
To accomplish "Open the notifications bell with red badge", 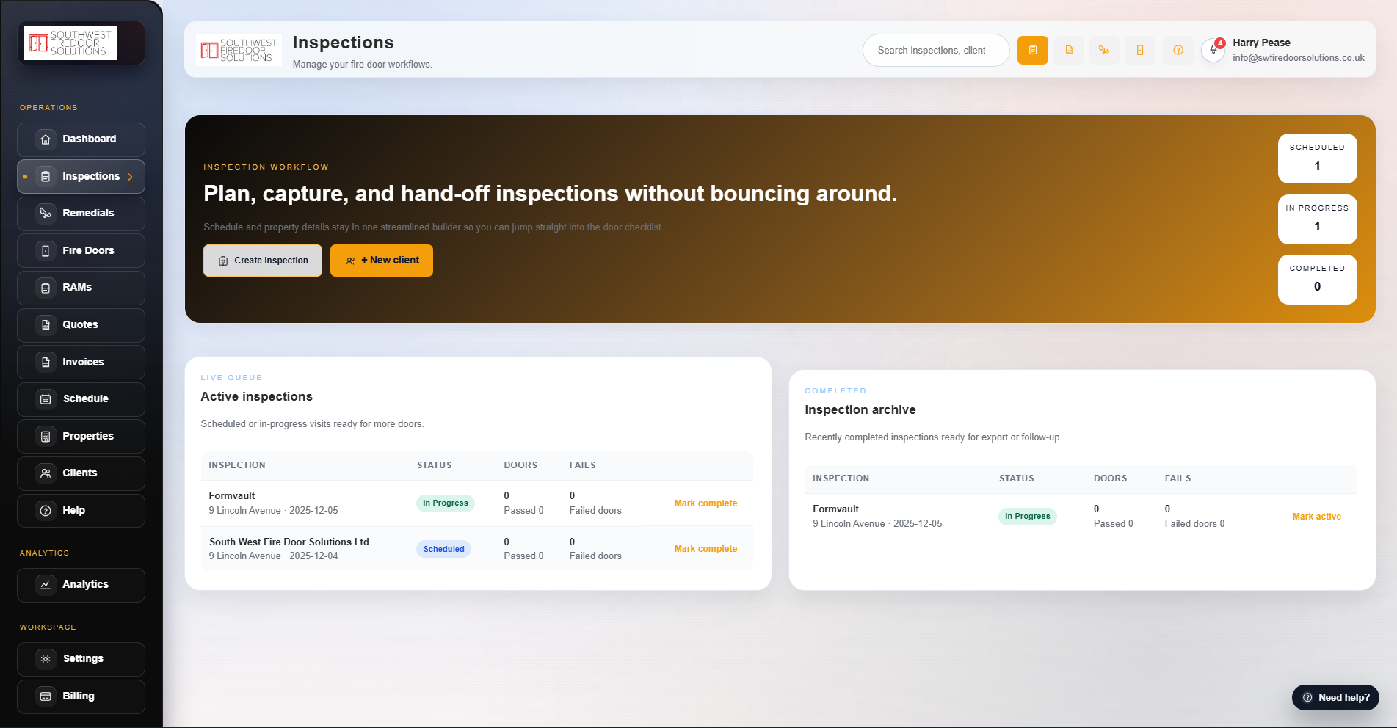I will (1213, 50).
